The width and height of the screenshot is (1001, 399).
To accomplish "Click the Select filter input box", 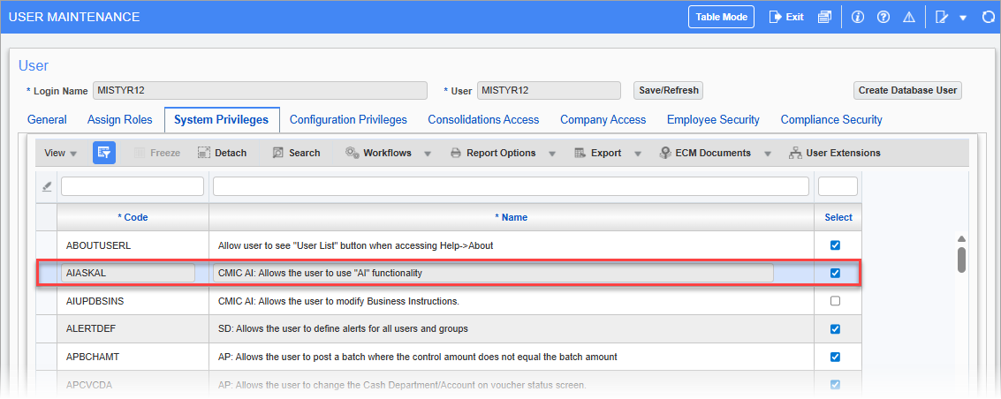I will [838, 186].
